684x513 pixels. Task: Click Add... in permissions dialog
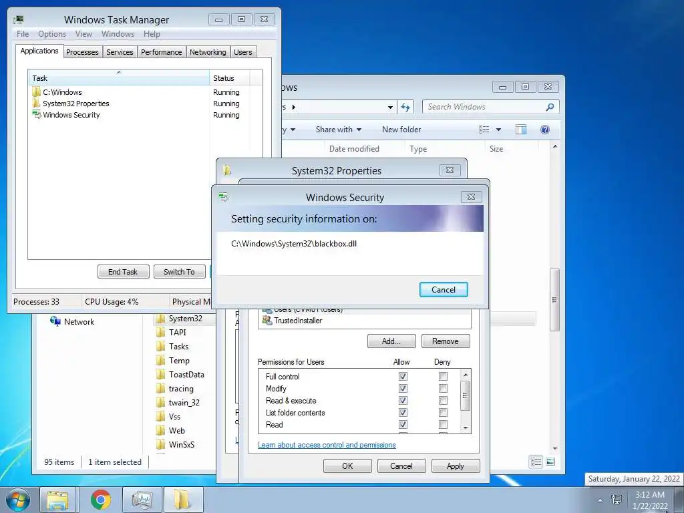click(391, 341)
